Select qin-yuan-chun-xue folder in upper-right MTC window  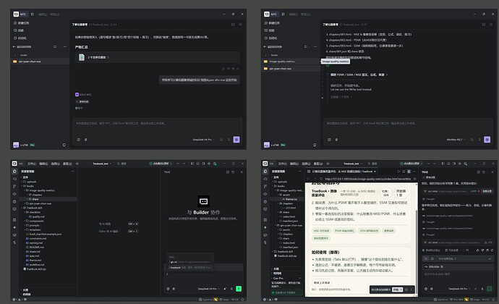[291, 69]
